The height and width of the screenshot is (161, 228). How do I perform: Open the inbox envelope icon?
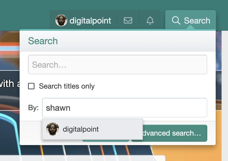[128, 20]
